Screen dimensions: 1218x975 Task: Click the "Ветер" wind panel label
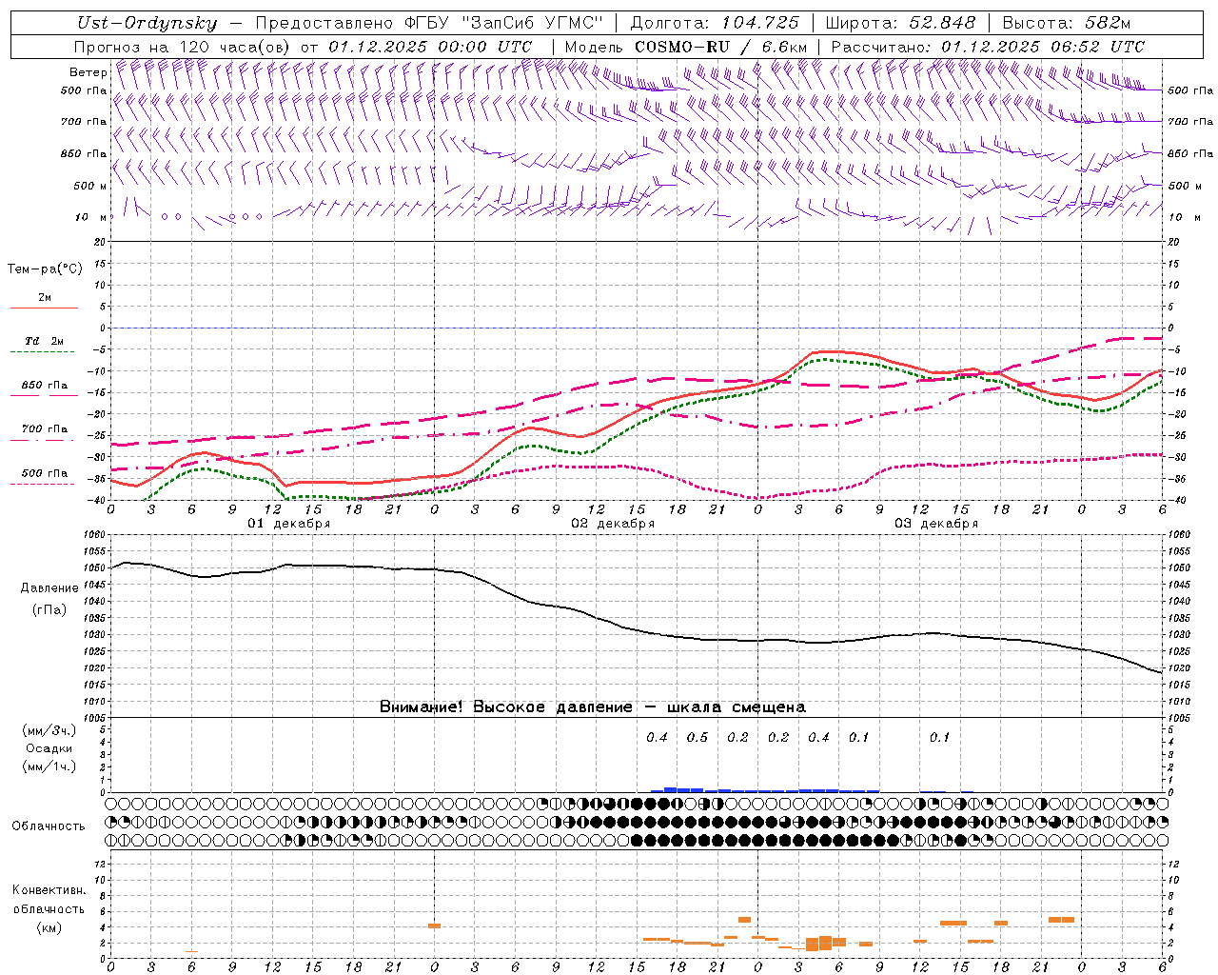point(88,72)
